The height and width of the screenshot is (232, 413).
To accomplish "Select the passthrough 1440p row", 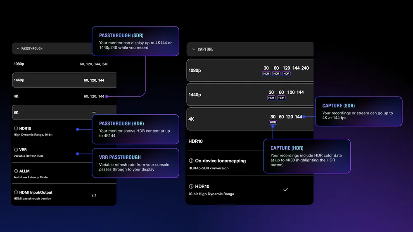I will point(64,80).
